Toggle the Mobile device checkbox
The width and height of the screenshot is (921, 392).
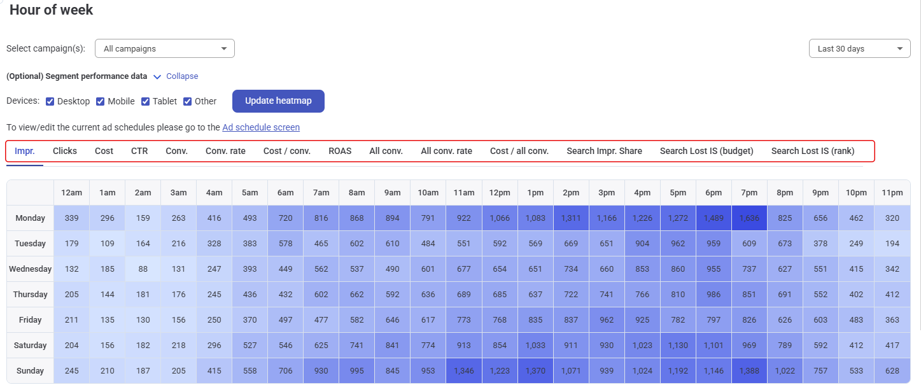pyautogui.click(x=101, y=101)
